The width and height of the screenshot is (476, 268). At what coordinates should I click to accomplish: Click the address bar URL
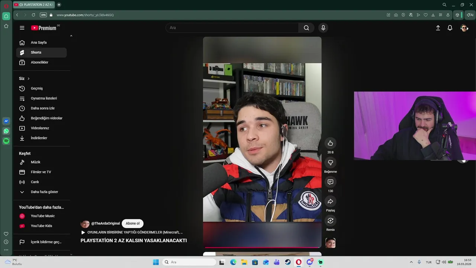[x=85, y=15]
